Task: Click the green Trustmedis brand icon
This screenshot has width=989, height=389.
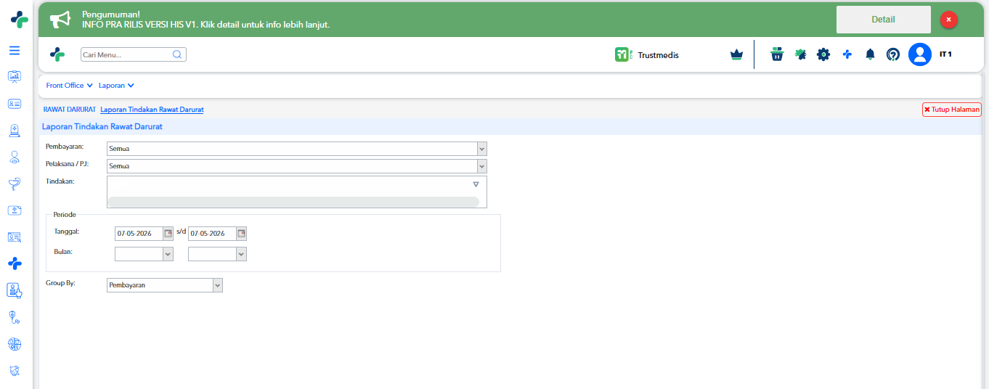Action: tap(623, 54)
